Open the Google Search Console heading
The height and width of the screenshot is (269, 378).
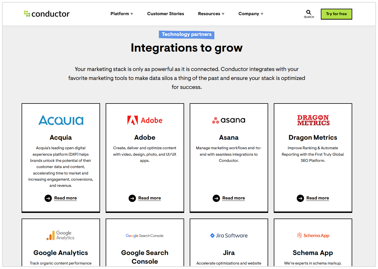[145, 257]
